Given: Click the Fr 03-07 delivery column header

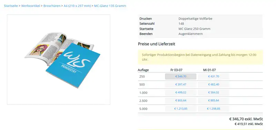Looking at the screenshot, I should pos(176,70).
